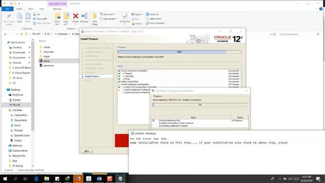
Task: Switch to the Manage ribbon tab
Action: 57,9
